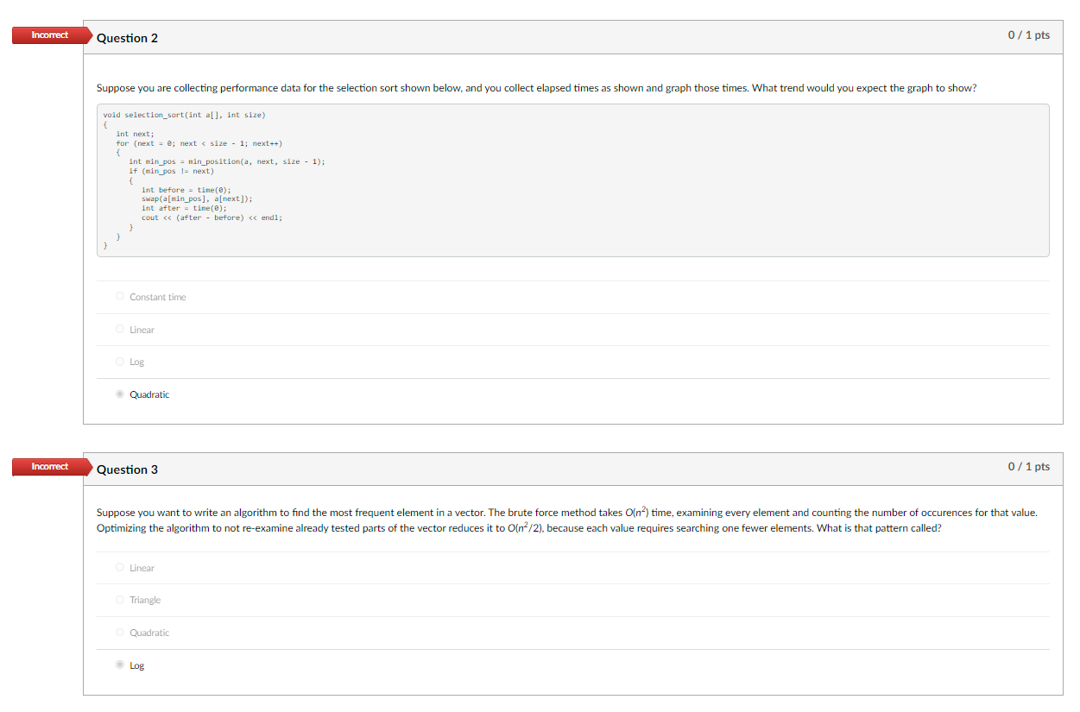Screen dimensions: 1080x712
Task: Select the "Linear" option in Question 3
Action: coord(119,567)
